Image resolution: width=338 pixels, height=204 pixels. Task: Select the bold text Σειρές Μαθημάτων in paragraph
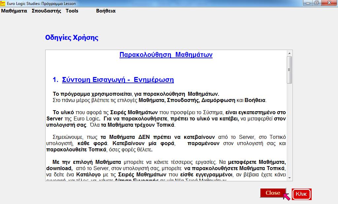133,112
